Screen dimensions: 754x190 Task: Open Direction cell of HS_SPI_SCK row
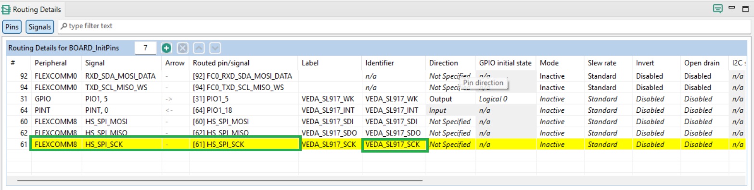pos(450,144)
